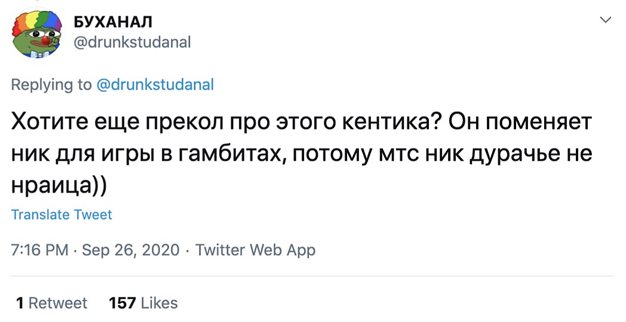Screen dimensions: 626x322
Task: View the list of 1 Retweet
Action: (x=52, y=303)
